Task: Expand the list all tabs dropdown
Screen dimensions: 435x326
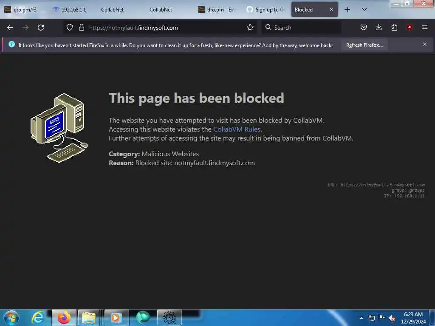Action: point(364,9)
